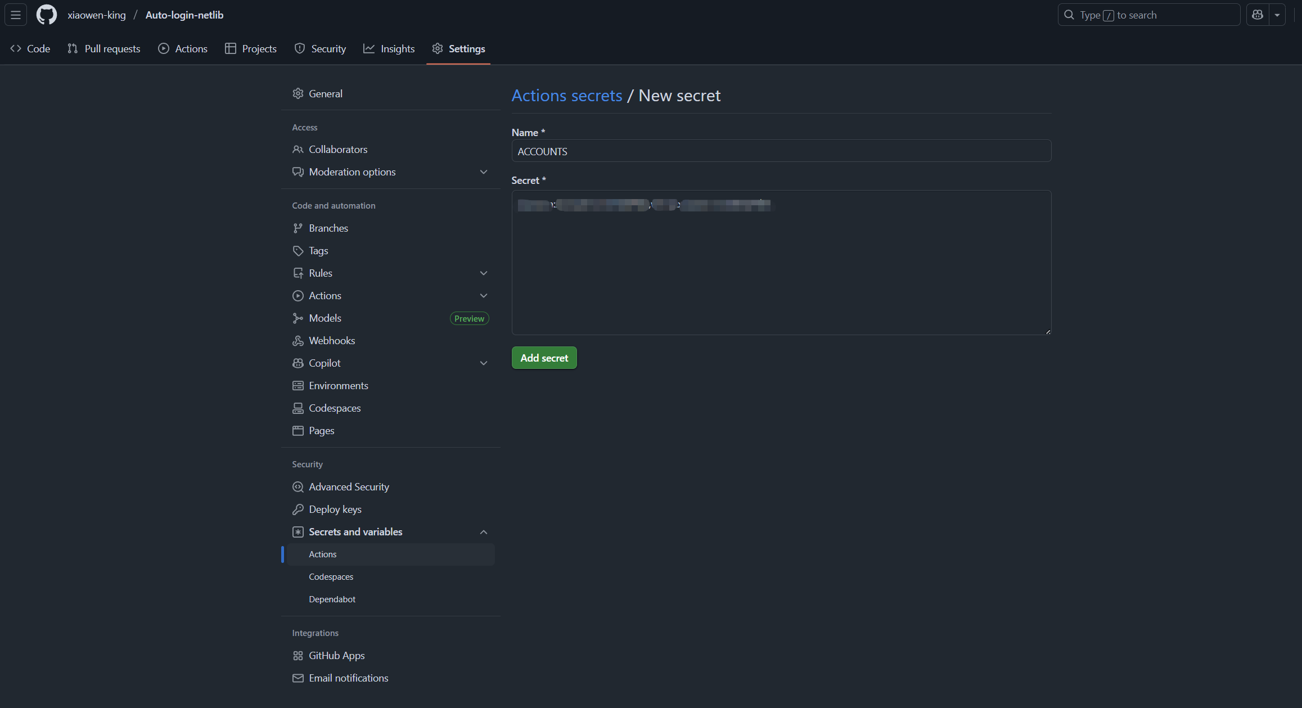Open the dropdown arrow beside Copilot button
The height and width of the screenshot is (708, 1302).
(1277, 15)
